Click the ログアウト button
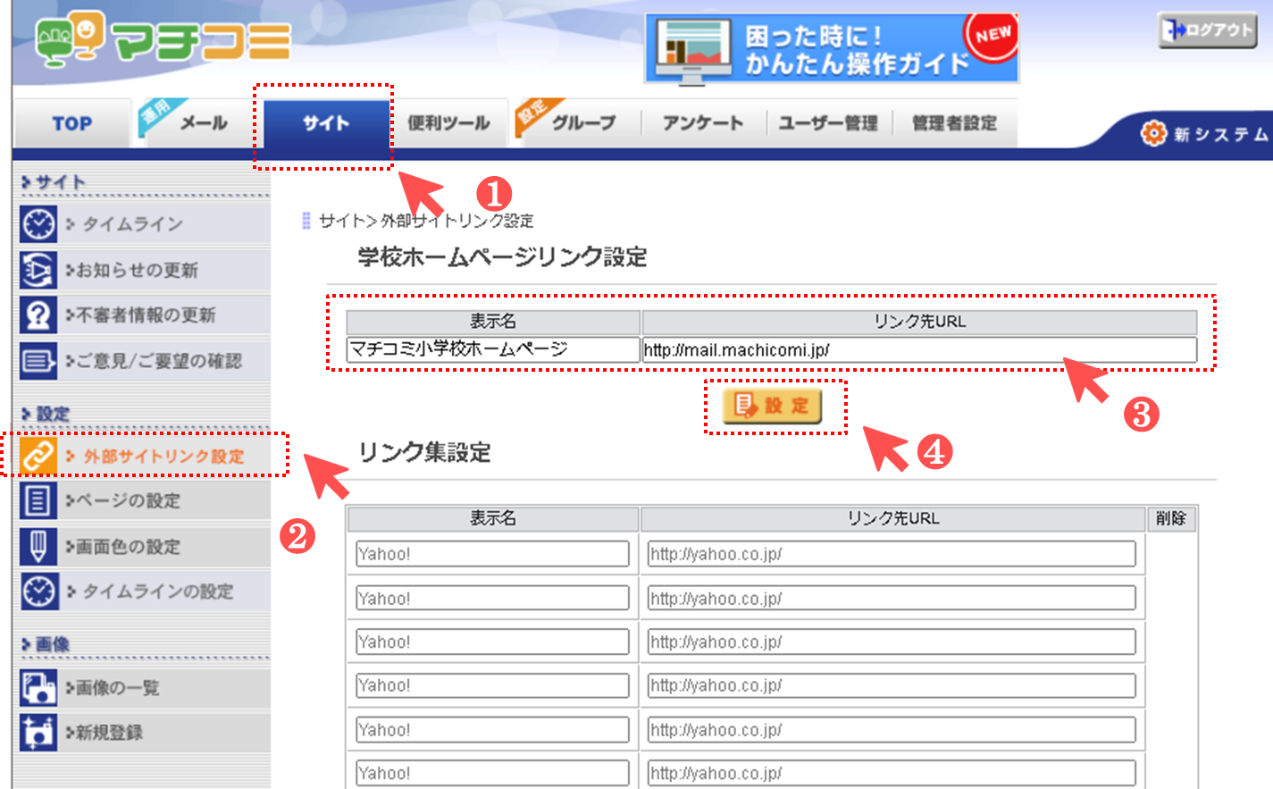The width and height of the screenshot is (1273, 789). pyautogui.click(x=1208, y=30)
